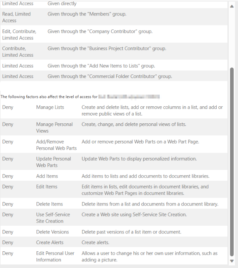238x268 pixels.
Task: Select the 'Manage Personal Views' permission
Action: [x=54, y=128]
